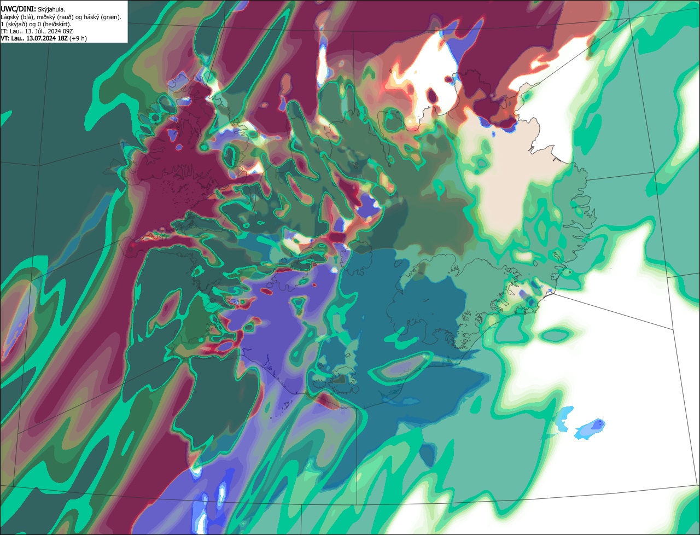
Task: Click the word "Skýjahula." in the legend
Action: 51,10
